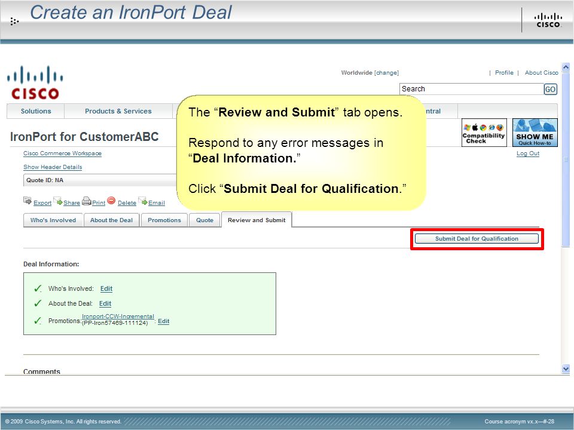The image size is (574, 430).
Task: Click the Print printer icon
Action: point(86,201)
